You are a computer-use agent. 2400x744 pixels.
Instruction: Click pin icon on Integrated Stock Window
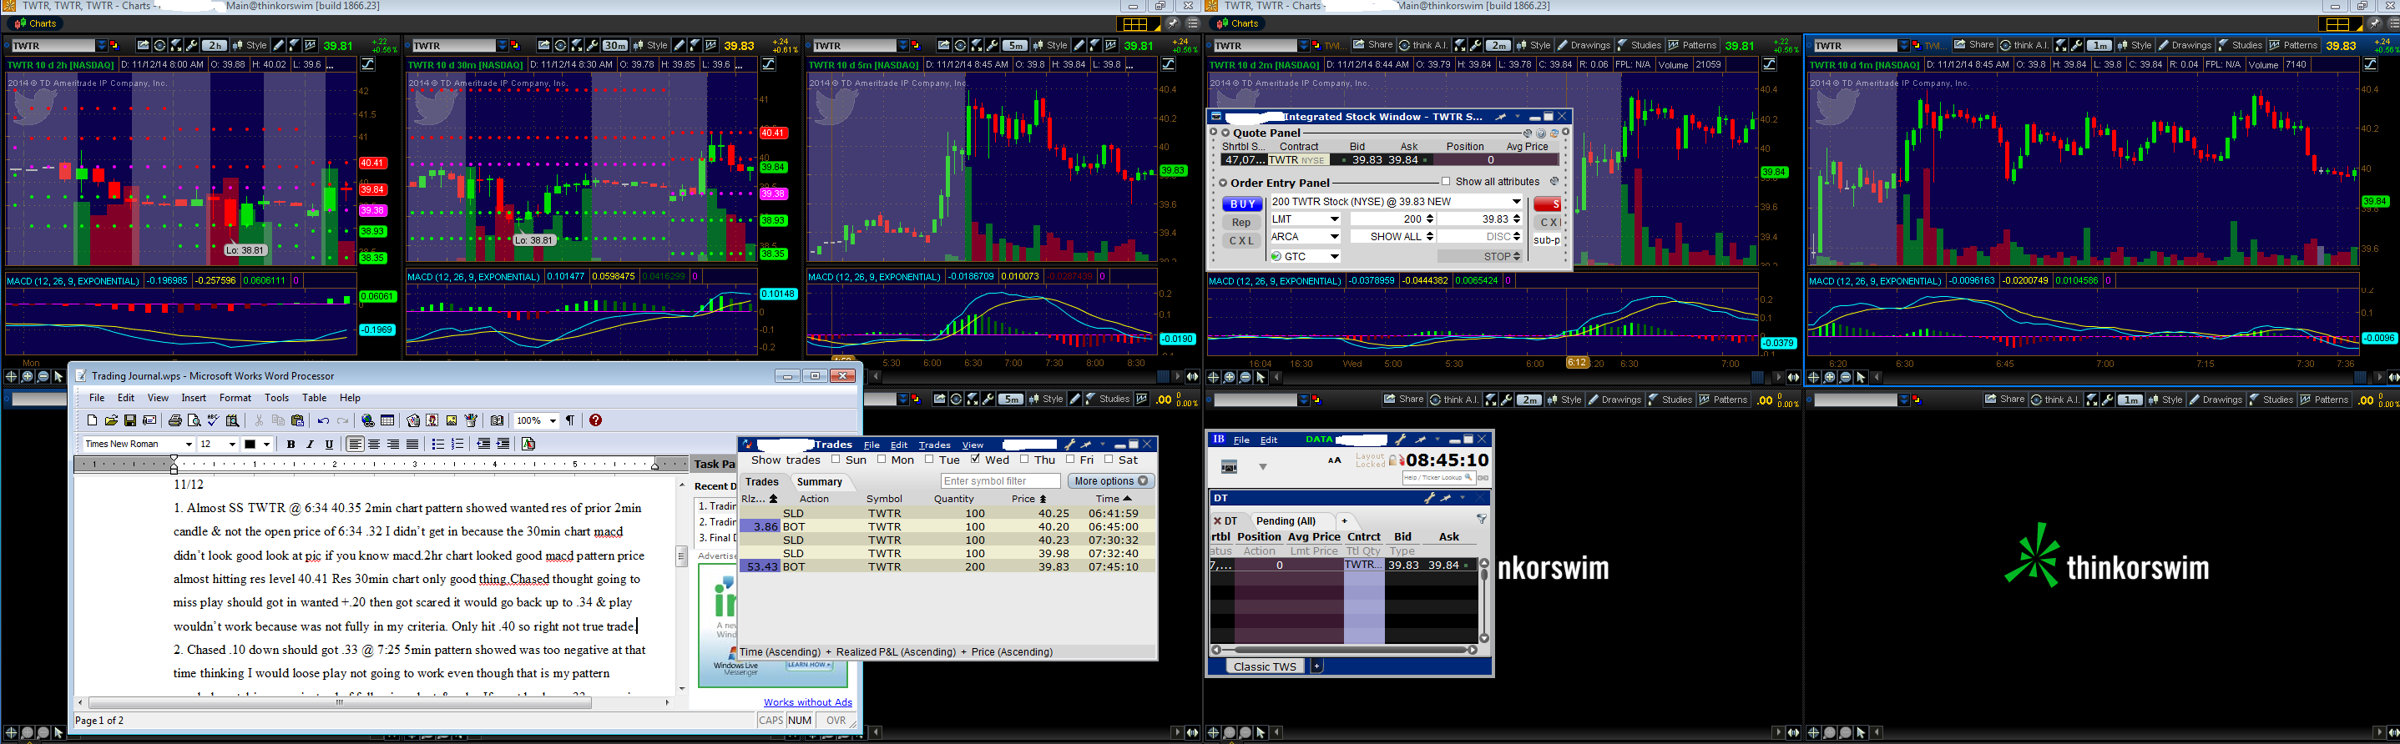(x=1500, y=118)
